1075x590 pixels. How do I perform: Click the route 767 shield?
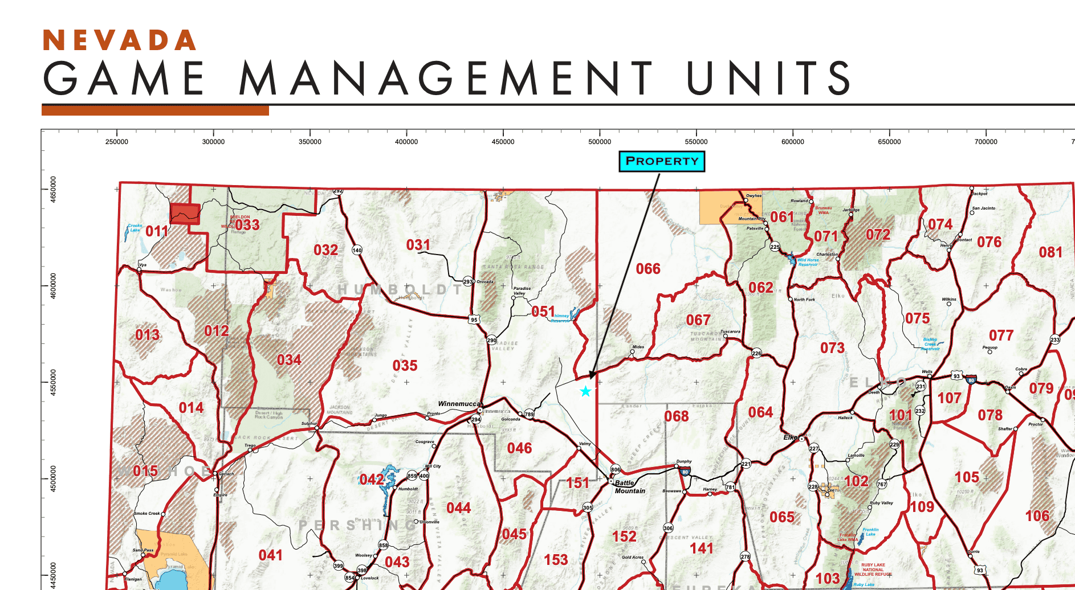pos(882,485)
